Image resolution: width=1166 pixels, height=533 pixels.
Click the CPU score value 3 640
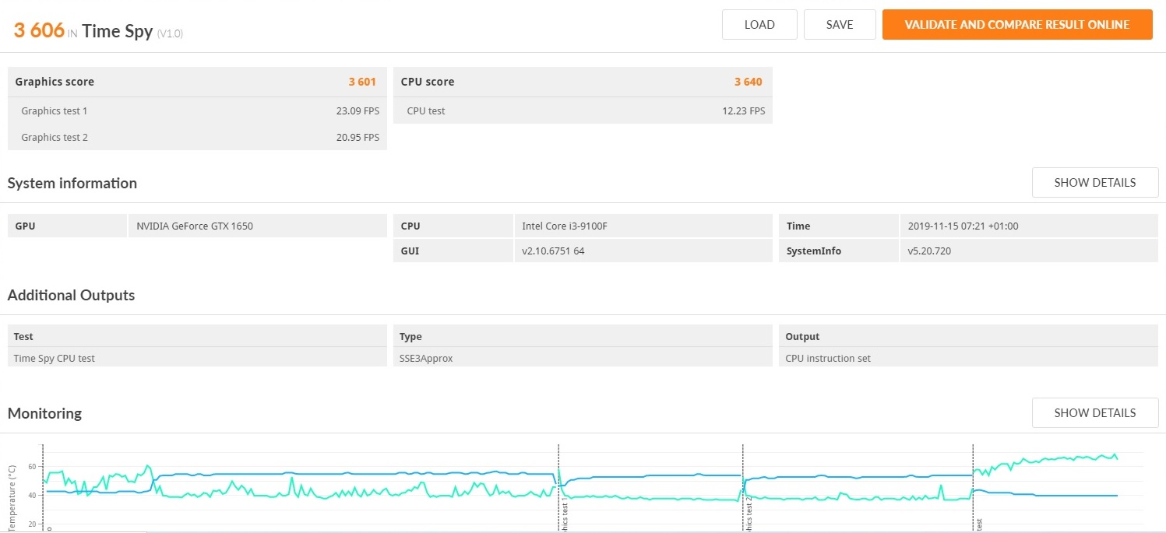(x=749, y=82)
